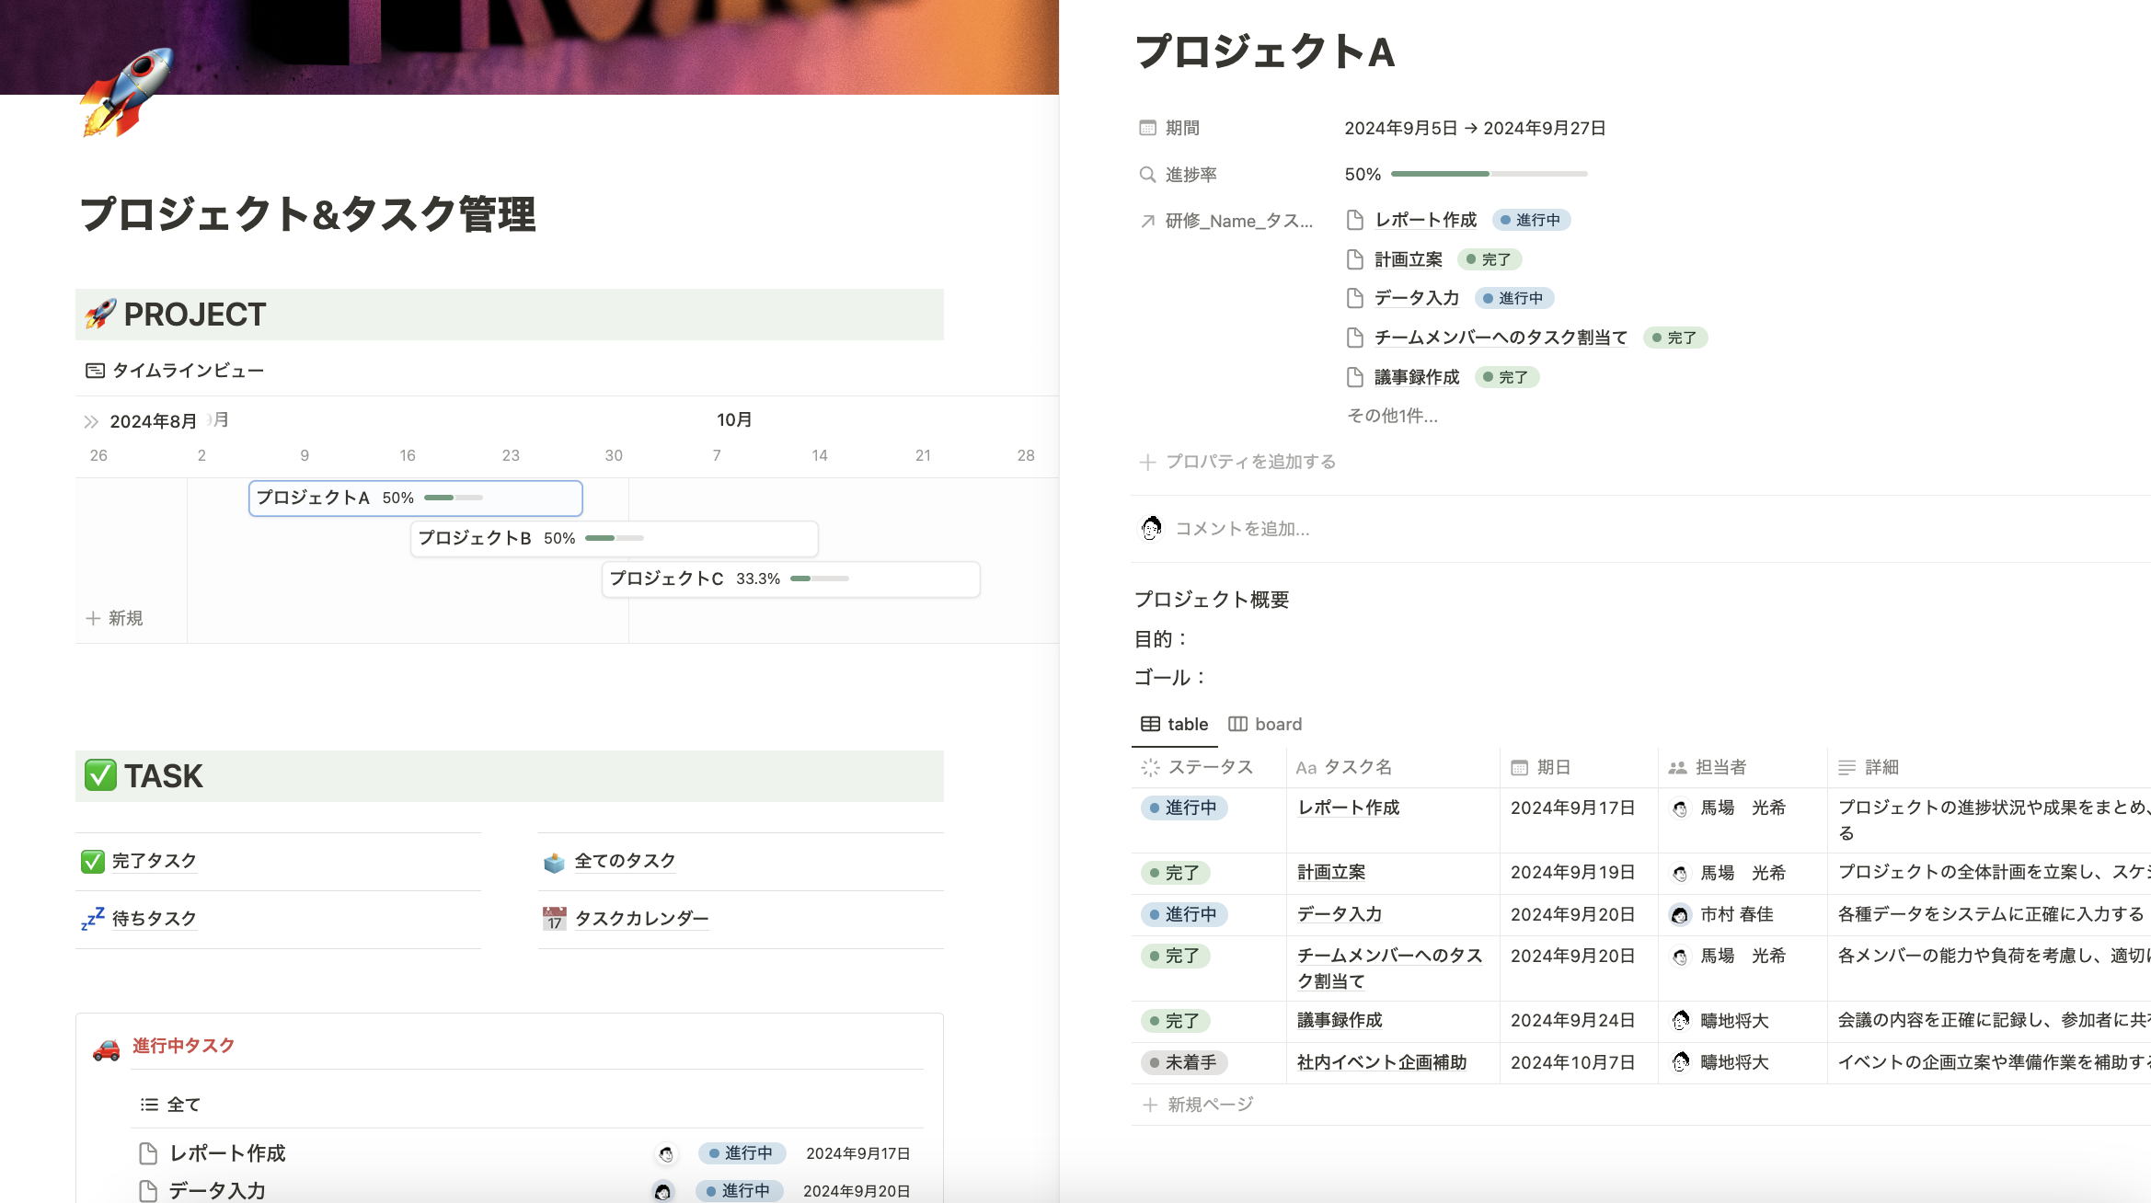This screenshot has width=2151, height=1203.
Task: Select プロジェクトC timeline bar
Action: (x=789, y=579)
